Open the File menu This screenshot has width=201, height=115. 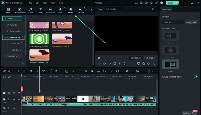[30, 3]
